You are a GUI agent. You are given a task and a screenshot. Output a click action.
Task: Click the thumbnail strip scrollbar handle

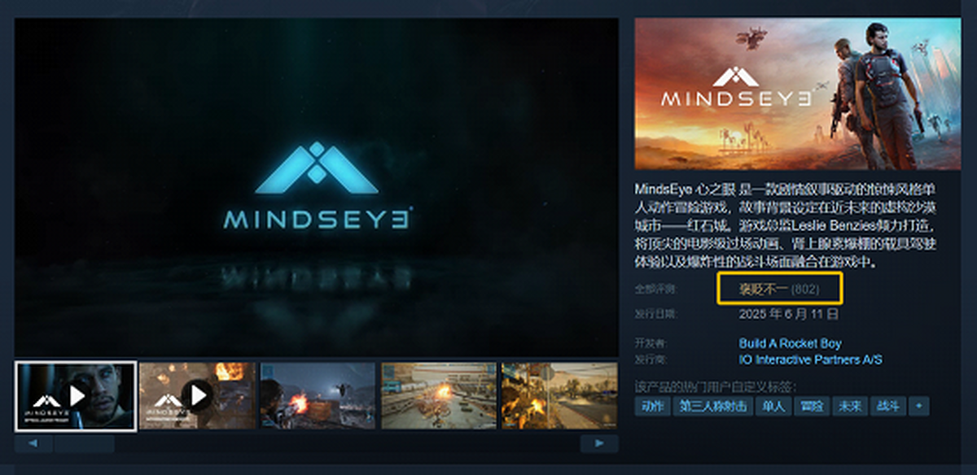point(85,443)
